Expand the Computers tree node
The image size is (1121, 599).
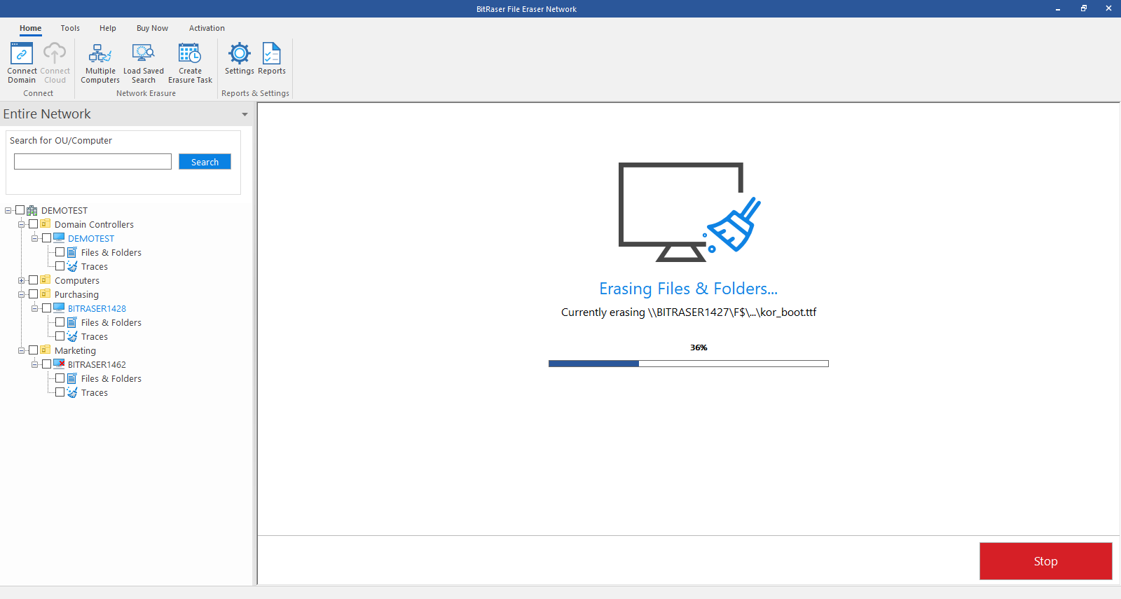(21, 280)
